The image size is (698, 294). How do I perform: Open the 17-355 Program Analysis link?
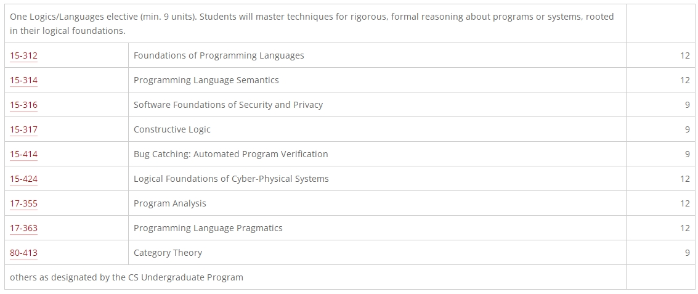pos(23,203)
